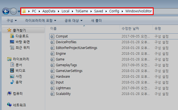Click the 음악 music note icon
178x110 pixels.
(12, 82)
